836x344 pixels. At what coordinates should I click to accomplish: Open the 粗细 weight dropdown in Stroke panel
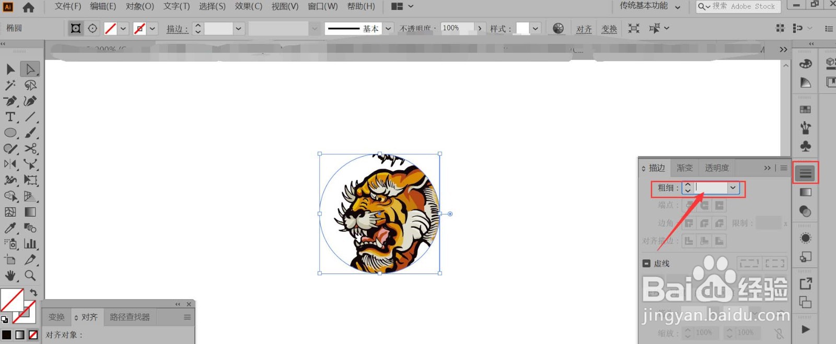(x=733, y=188)
